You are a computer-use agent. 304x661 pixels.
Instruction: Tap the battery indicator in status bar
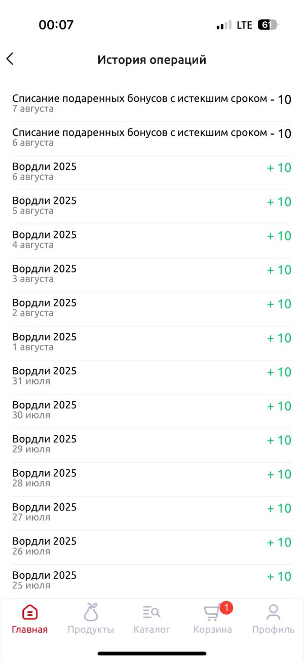pyautogui.click(x=268, y=25)
